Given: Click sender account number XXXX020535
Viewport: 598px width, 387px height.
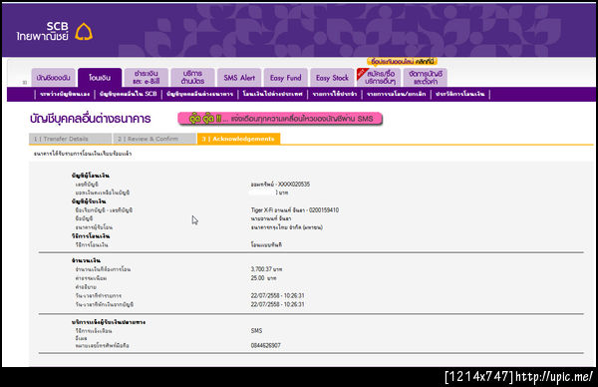Looking at the screenshot, I should pyautogui.click(x=280, y=185).
